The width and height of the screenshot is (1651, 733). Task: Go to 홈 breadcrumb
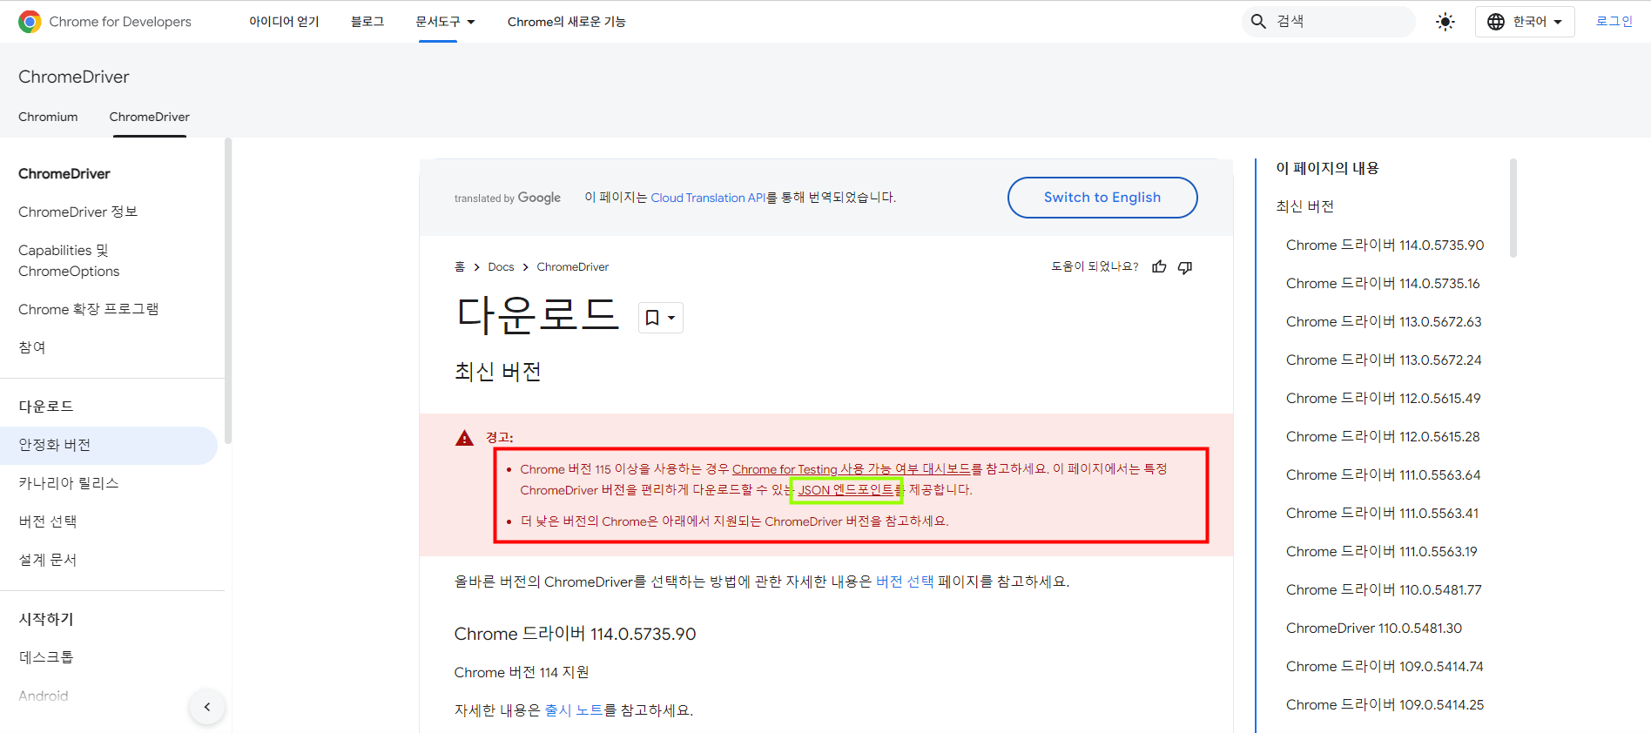point(460,267)
